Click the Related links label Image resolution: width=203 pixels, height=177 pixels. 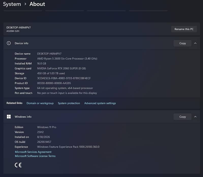pyautogui.click(x=14, y=103)
